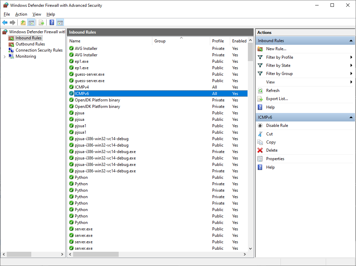Select Outbound Rules in the left tree
Image resolution: width=356 pixels, height=266 pixels.
[30, 44]
